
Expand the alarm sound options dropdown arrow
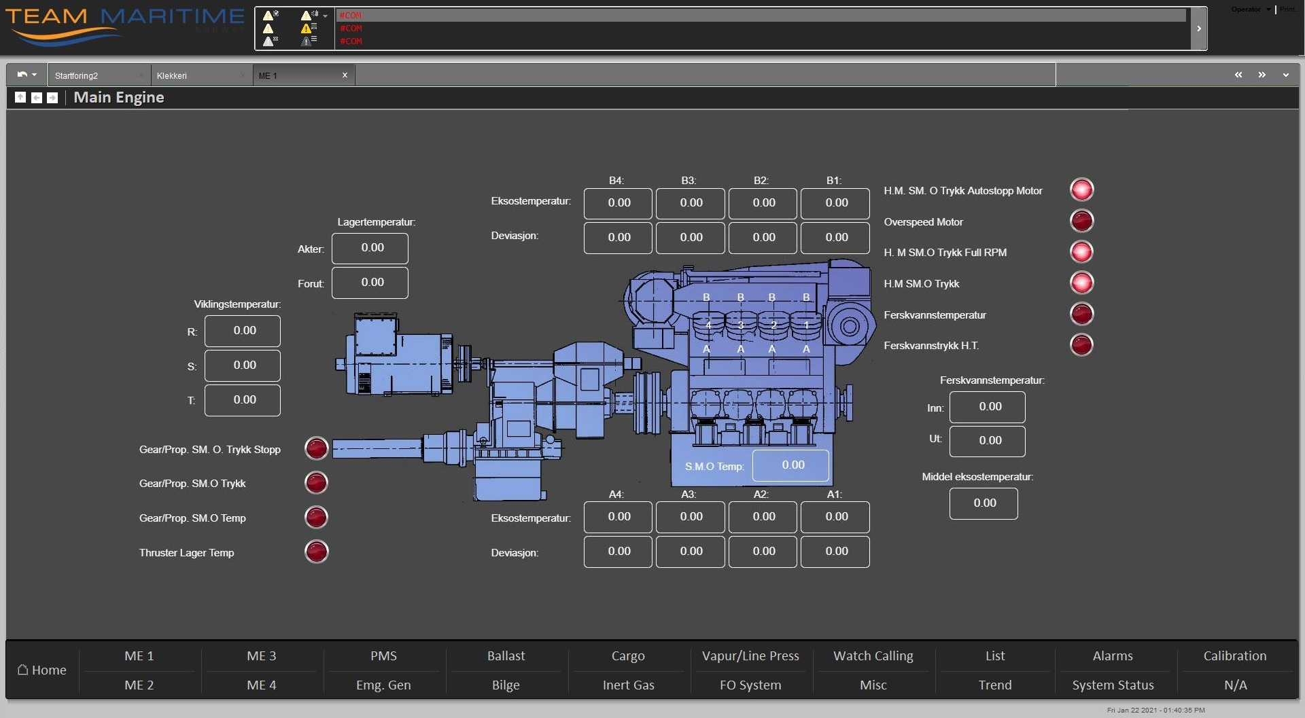pyautogui.click(x=326, y=16)
